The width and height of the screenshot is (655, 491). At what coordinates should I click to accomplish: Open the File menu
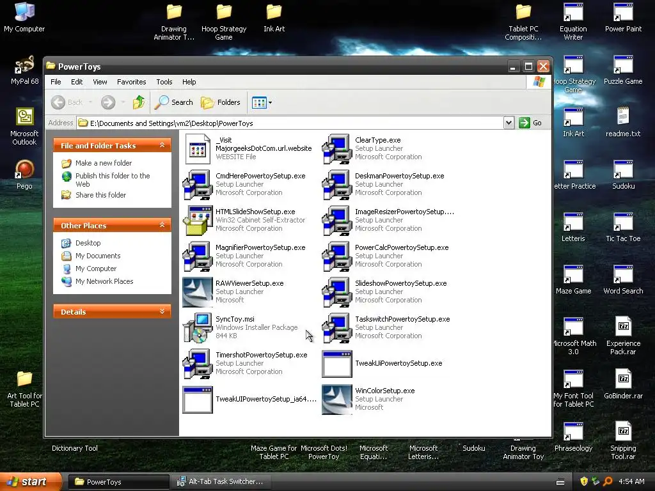56,82
